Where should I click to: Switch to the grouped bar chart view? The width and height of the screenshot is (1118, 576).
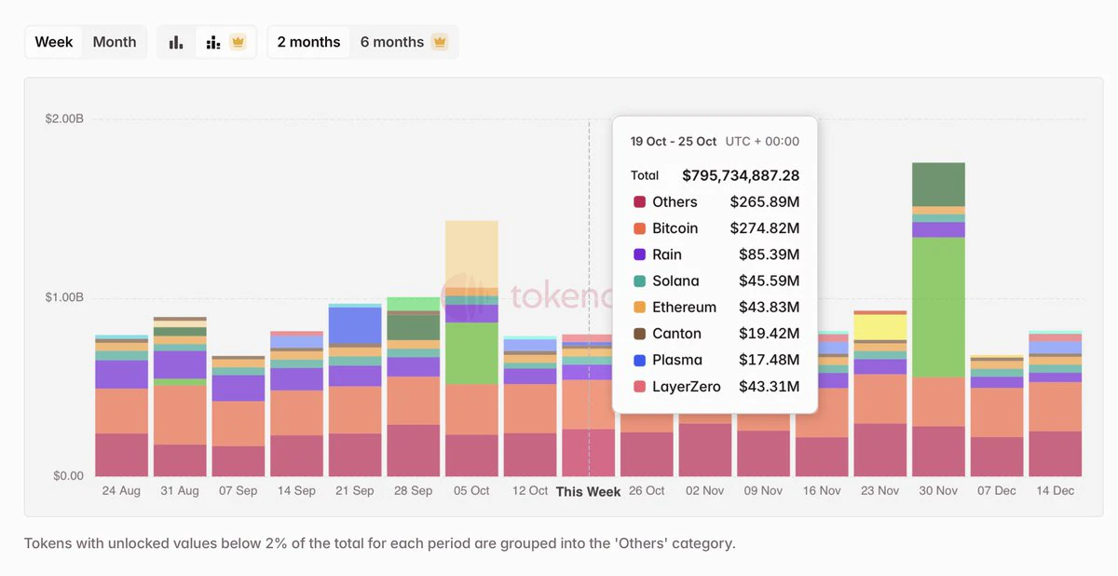click(x=176, y=42)
